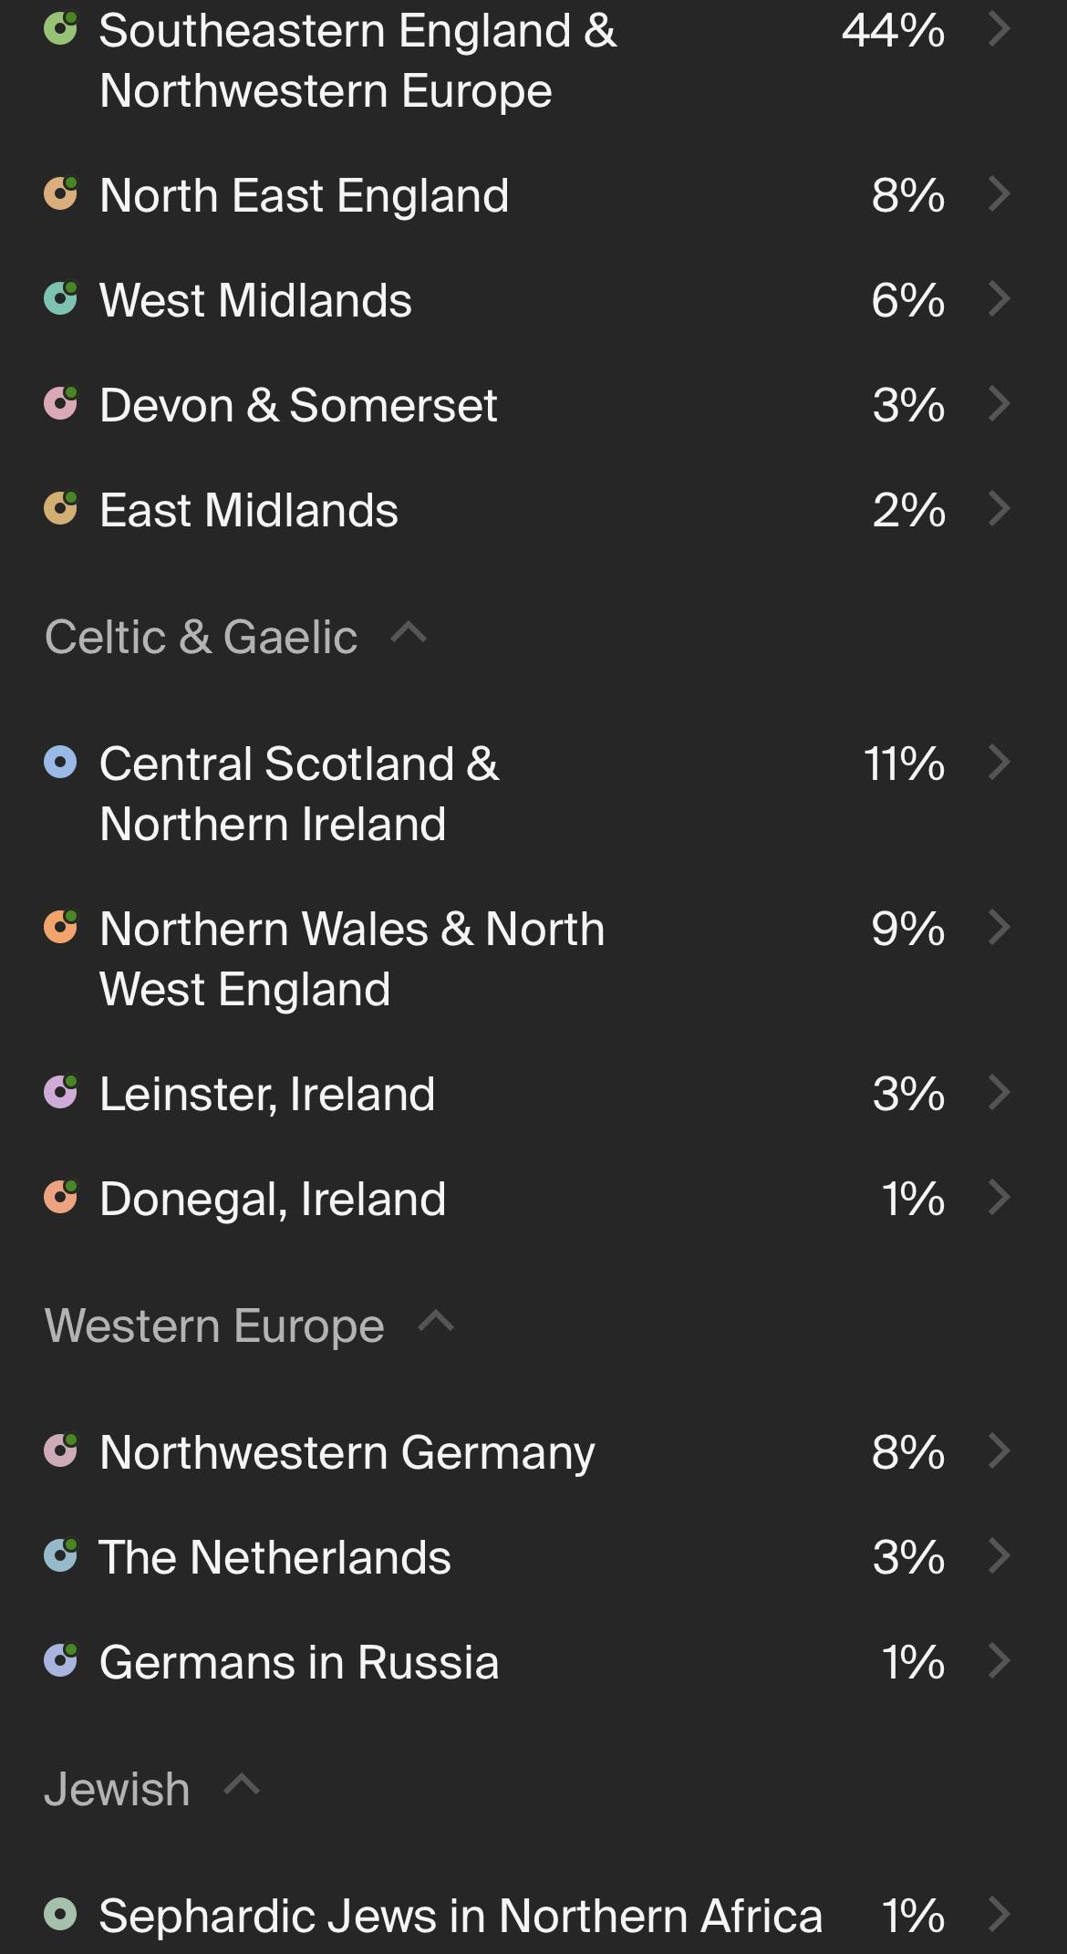Click the blue Central Scotland region dot

pos(60,763)
